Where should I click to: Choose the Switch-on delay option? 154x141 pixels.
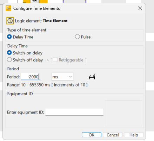(x=9, y=53)
